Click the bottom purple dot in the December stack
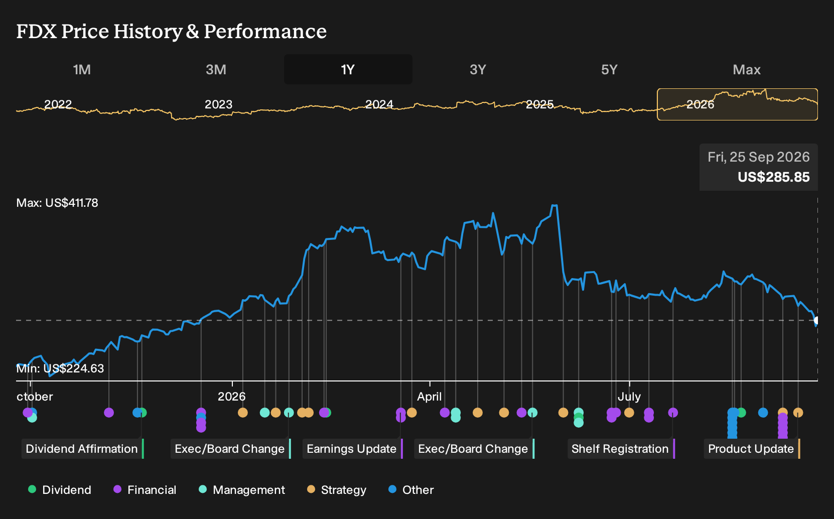This screenshot has height=519, width=834. tap(201, 428)
